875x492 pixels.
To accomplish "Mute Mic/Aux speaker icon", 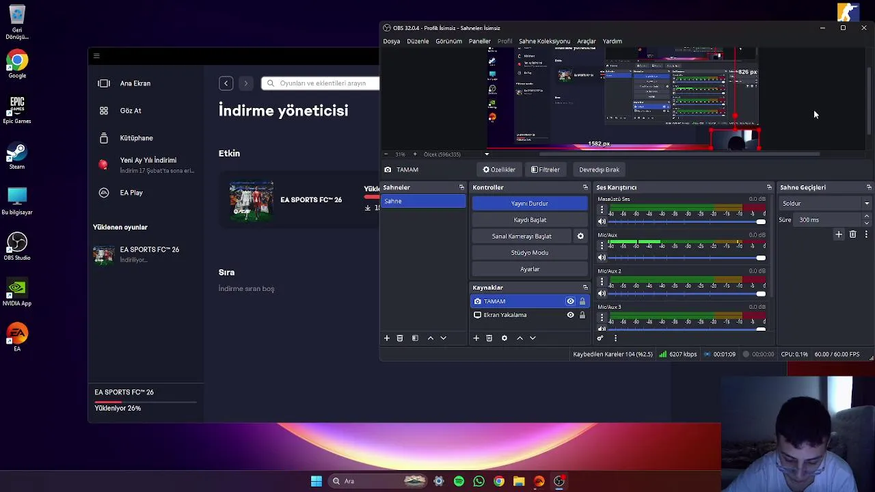I will 602,258.
